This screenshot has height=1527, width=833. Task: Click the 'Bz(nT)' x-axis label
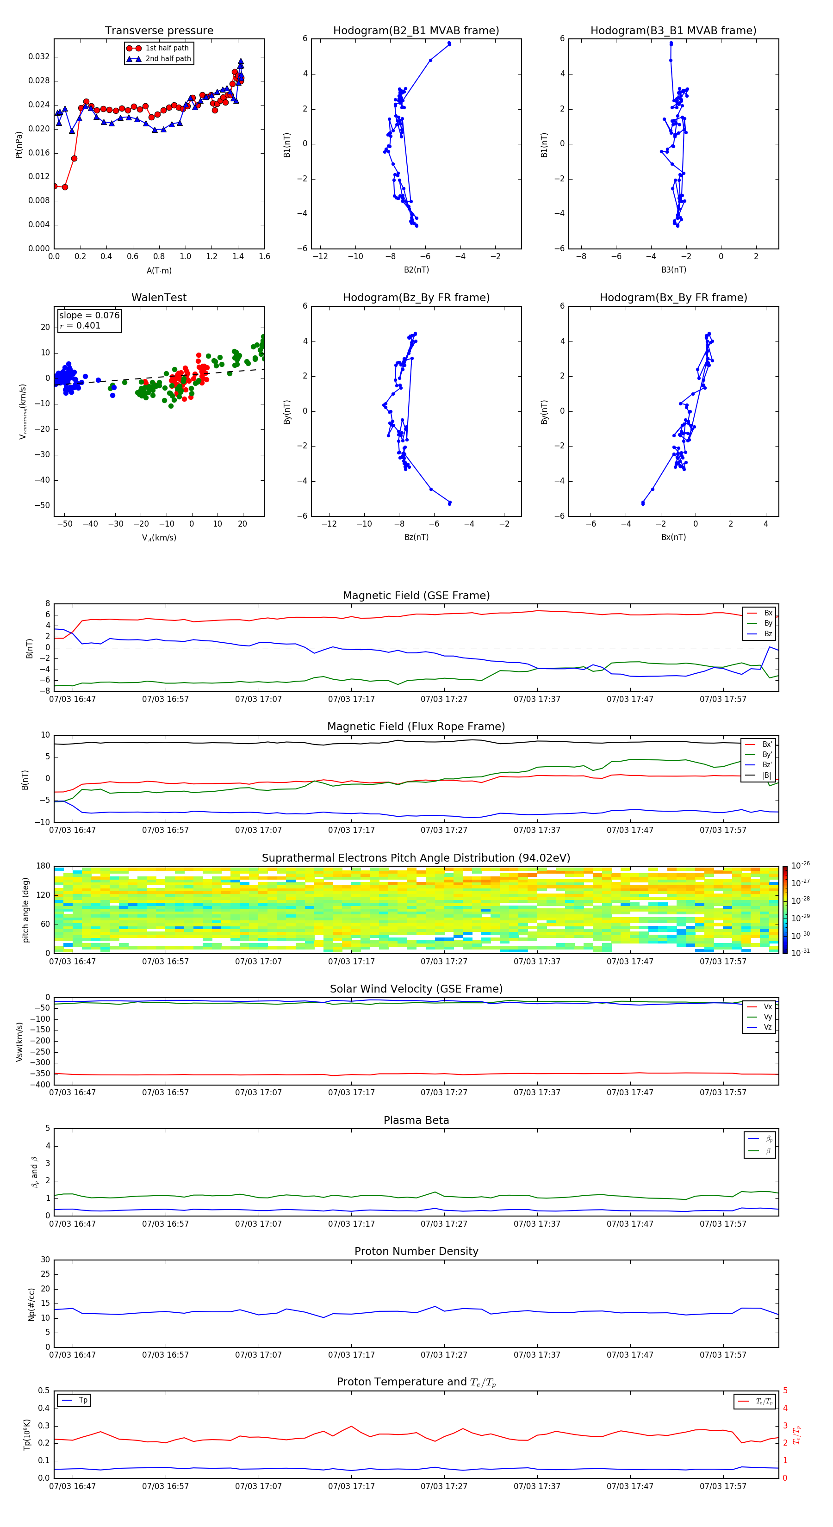tap(416, 537)
